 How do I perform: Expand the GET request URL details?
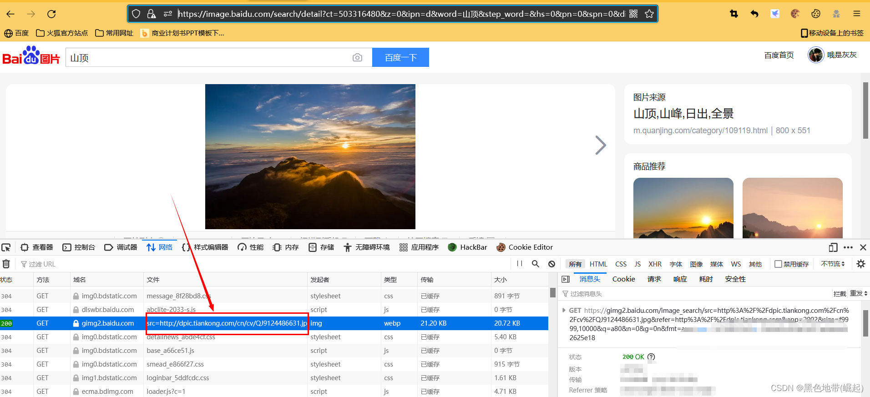coord(564,310)
